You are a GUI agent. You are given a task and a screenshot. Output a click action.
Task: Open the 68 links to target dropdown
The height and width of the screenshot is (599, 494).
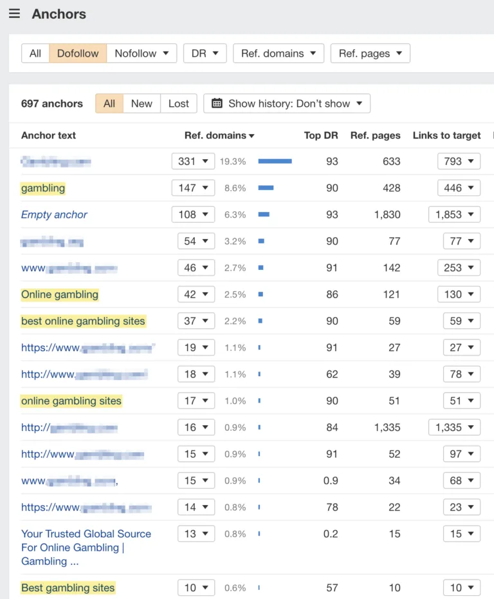click(x=462, y=480)
